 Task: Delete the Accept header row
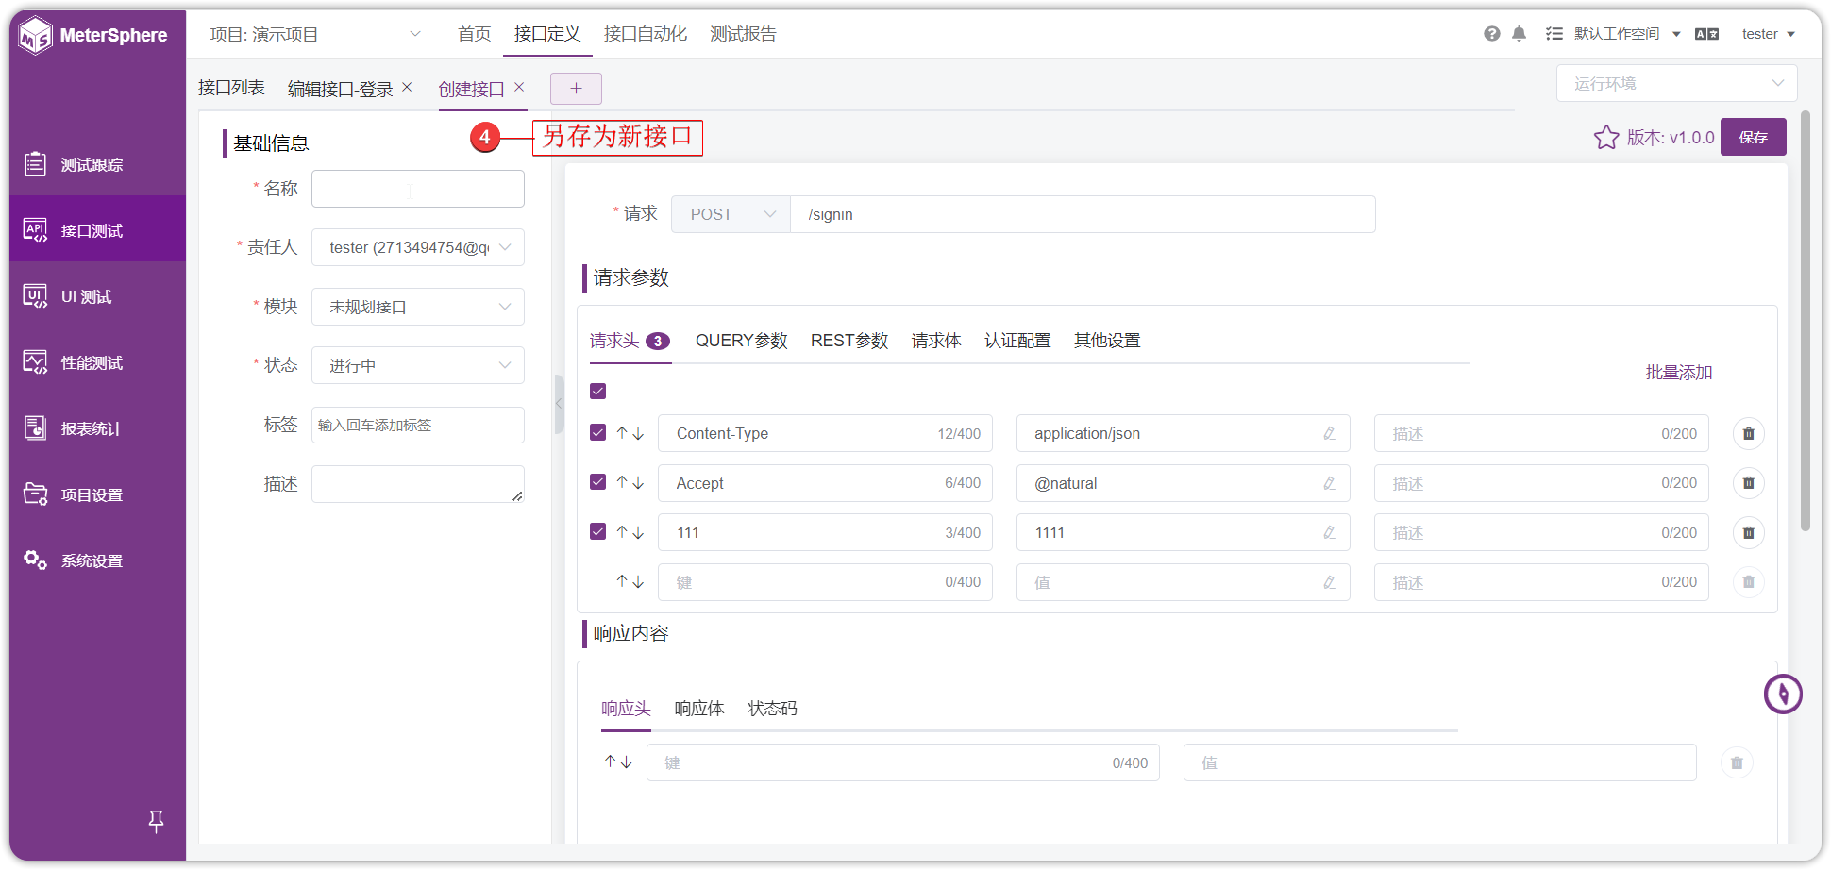[x=1748, y=483]
